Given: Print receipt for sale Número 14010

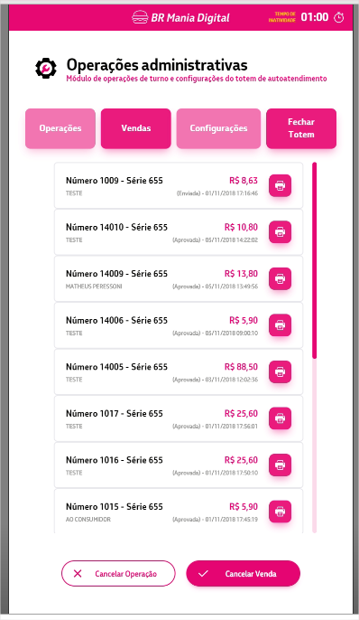Looking at the screenshot, I should [281, 232].
